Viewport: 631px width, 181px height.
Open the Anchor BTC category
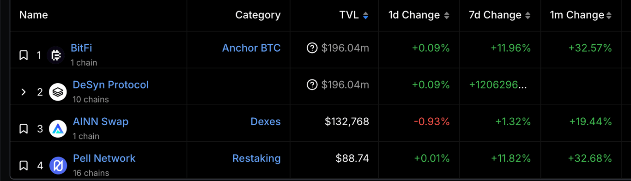coord(251,48)
